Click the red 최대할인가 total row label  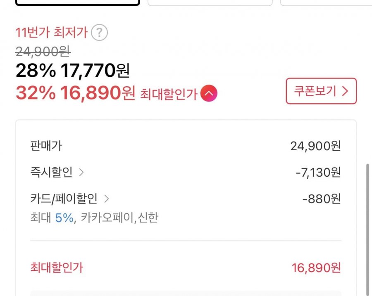tap(57, 268)
